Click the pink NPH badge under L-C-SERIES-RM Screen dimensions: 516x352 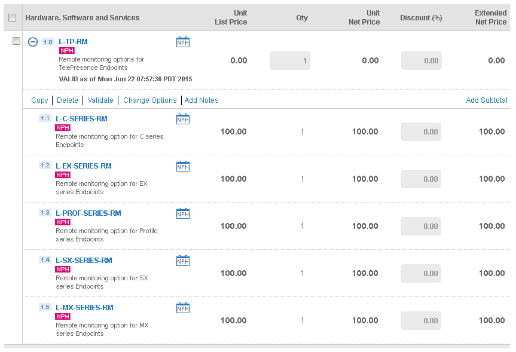tap(63, 128)
